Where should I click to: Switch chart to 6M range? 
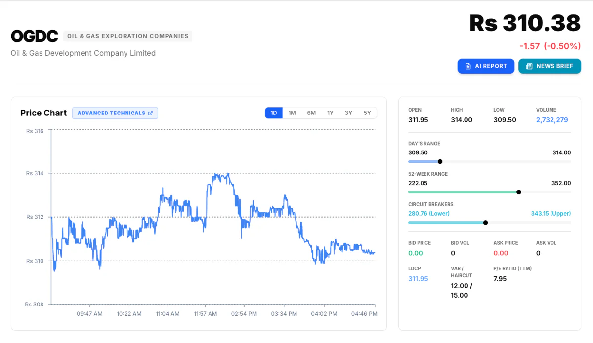[311, 113]
